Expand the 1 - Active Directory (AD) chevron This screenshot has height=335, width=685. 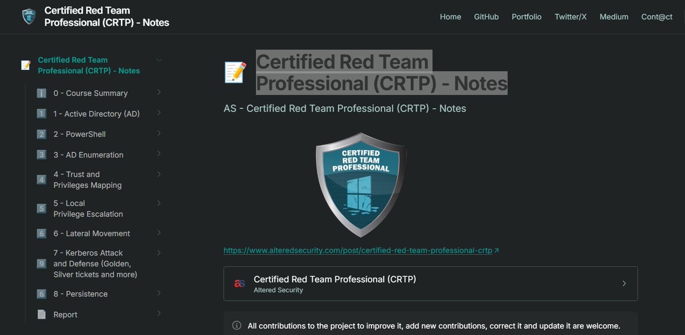(x=159, y=113)
